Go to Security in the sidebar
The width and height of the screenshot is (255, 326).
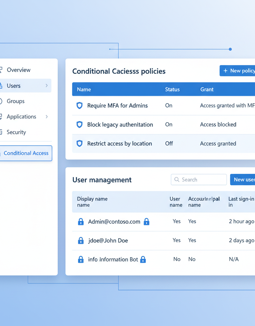coord(16,132)
